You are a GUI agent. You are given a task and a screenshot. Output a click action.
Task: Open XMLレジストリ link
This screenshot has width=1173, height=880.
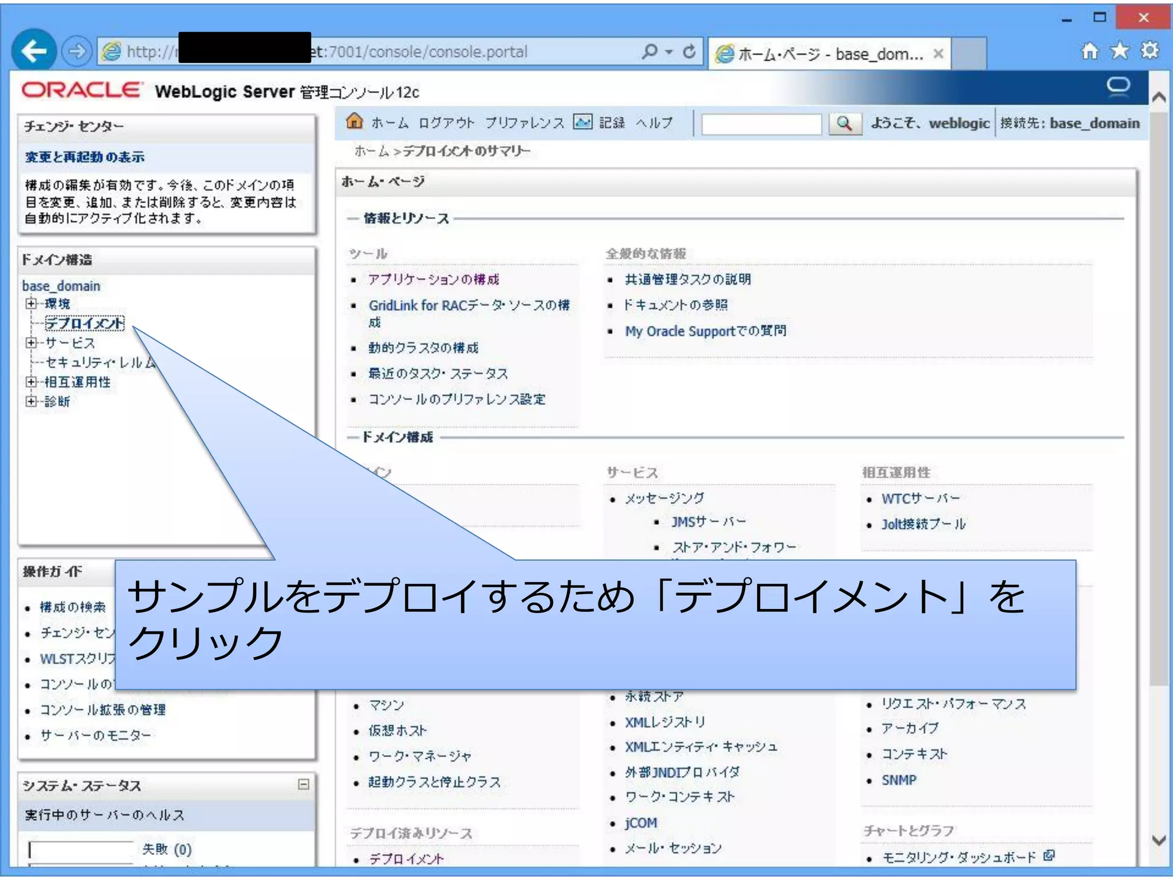click(665, 722)
